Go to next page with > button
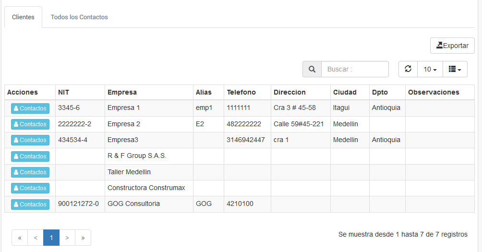 pyautogui.click(x=67, y=238)
